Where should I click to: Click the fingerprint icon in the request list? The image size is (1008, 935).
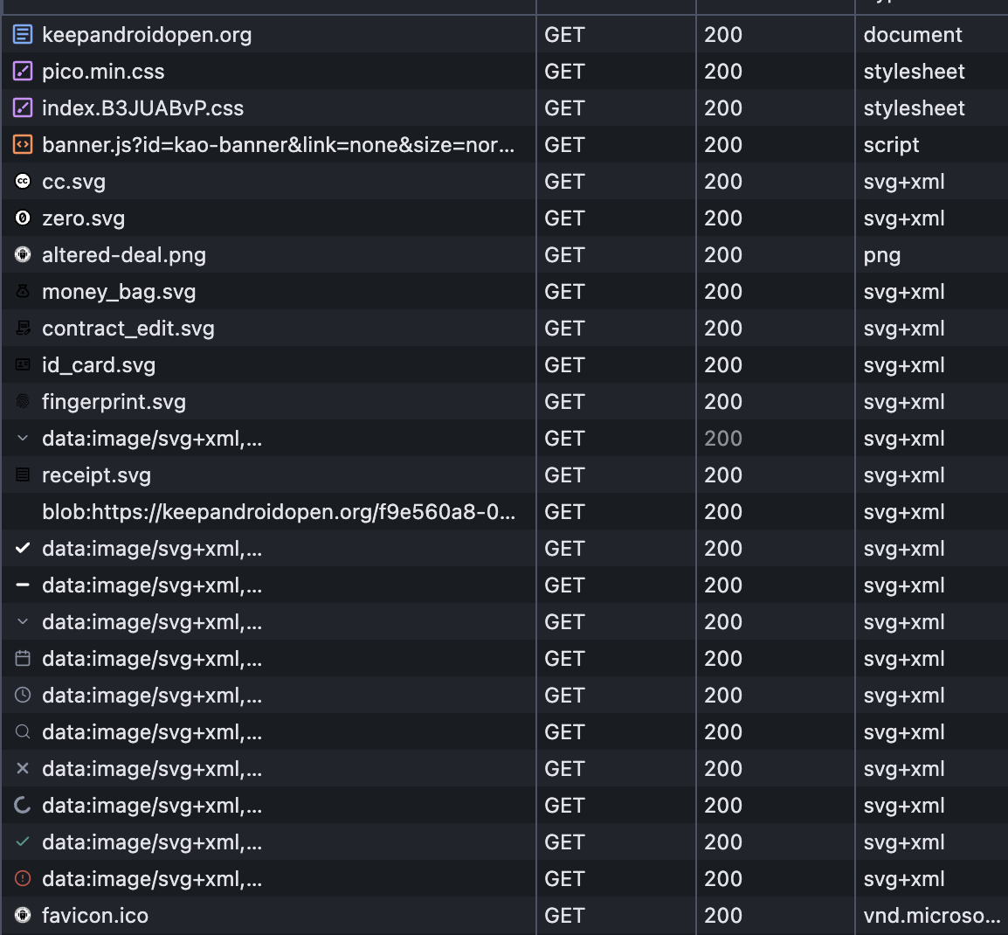tap(23, 402)
